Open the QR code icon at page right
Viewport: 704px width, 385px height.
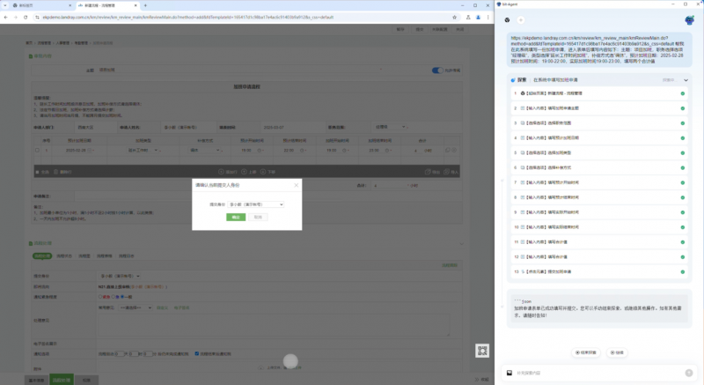(482, 351)
